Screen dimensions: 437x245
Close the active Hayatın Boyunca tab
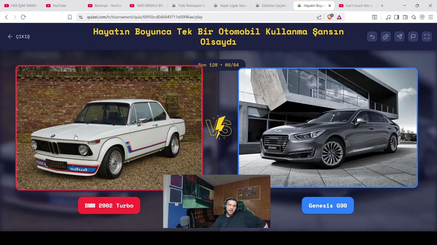(329, 6)
